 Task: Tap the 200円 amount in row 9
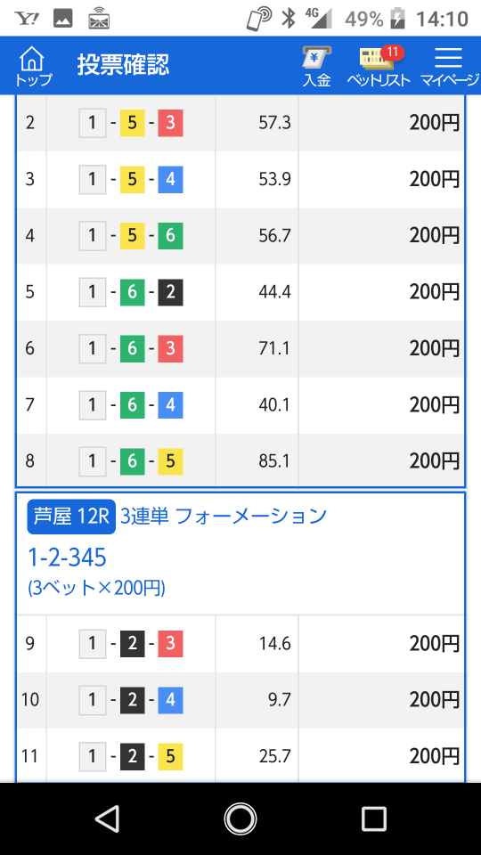click(434, 644)
